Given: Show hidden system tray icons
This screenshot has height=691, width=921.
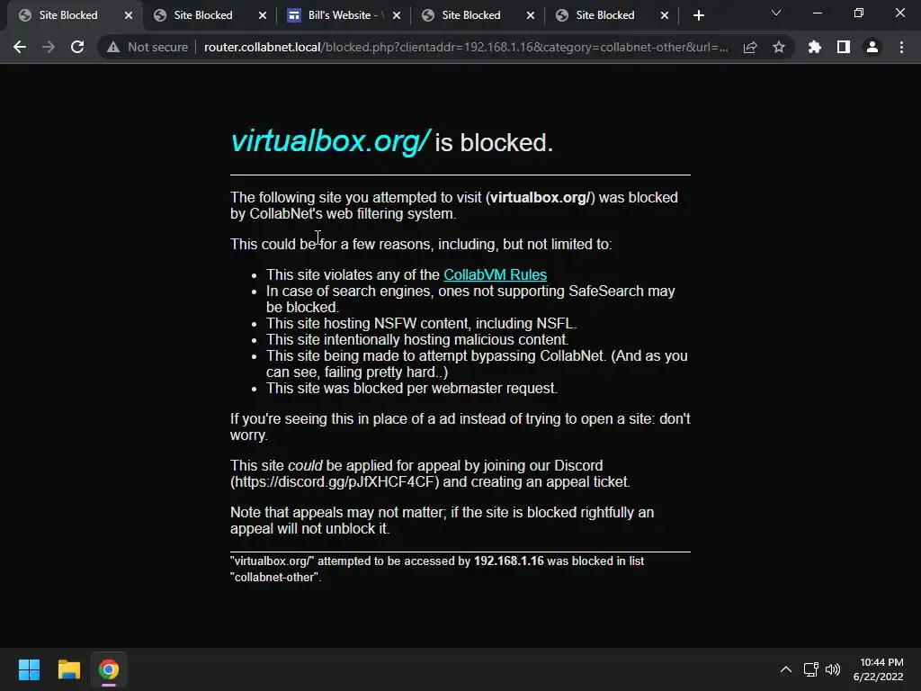Looking at the screenshot, I should tap(785, 669).
